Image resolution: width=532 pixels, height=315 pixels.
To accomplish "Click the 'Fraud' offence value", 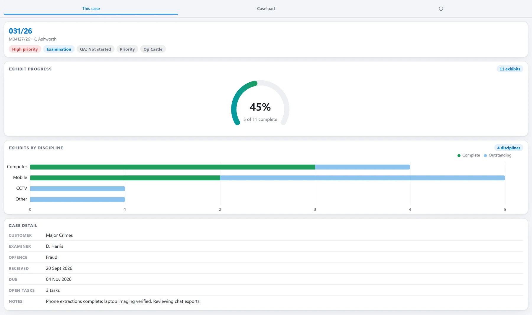I will point(52,257).
